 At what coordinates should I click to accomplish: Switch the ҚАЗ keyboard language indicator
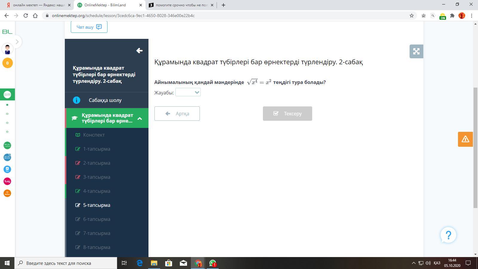click(x=437, y=263)
